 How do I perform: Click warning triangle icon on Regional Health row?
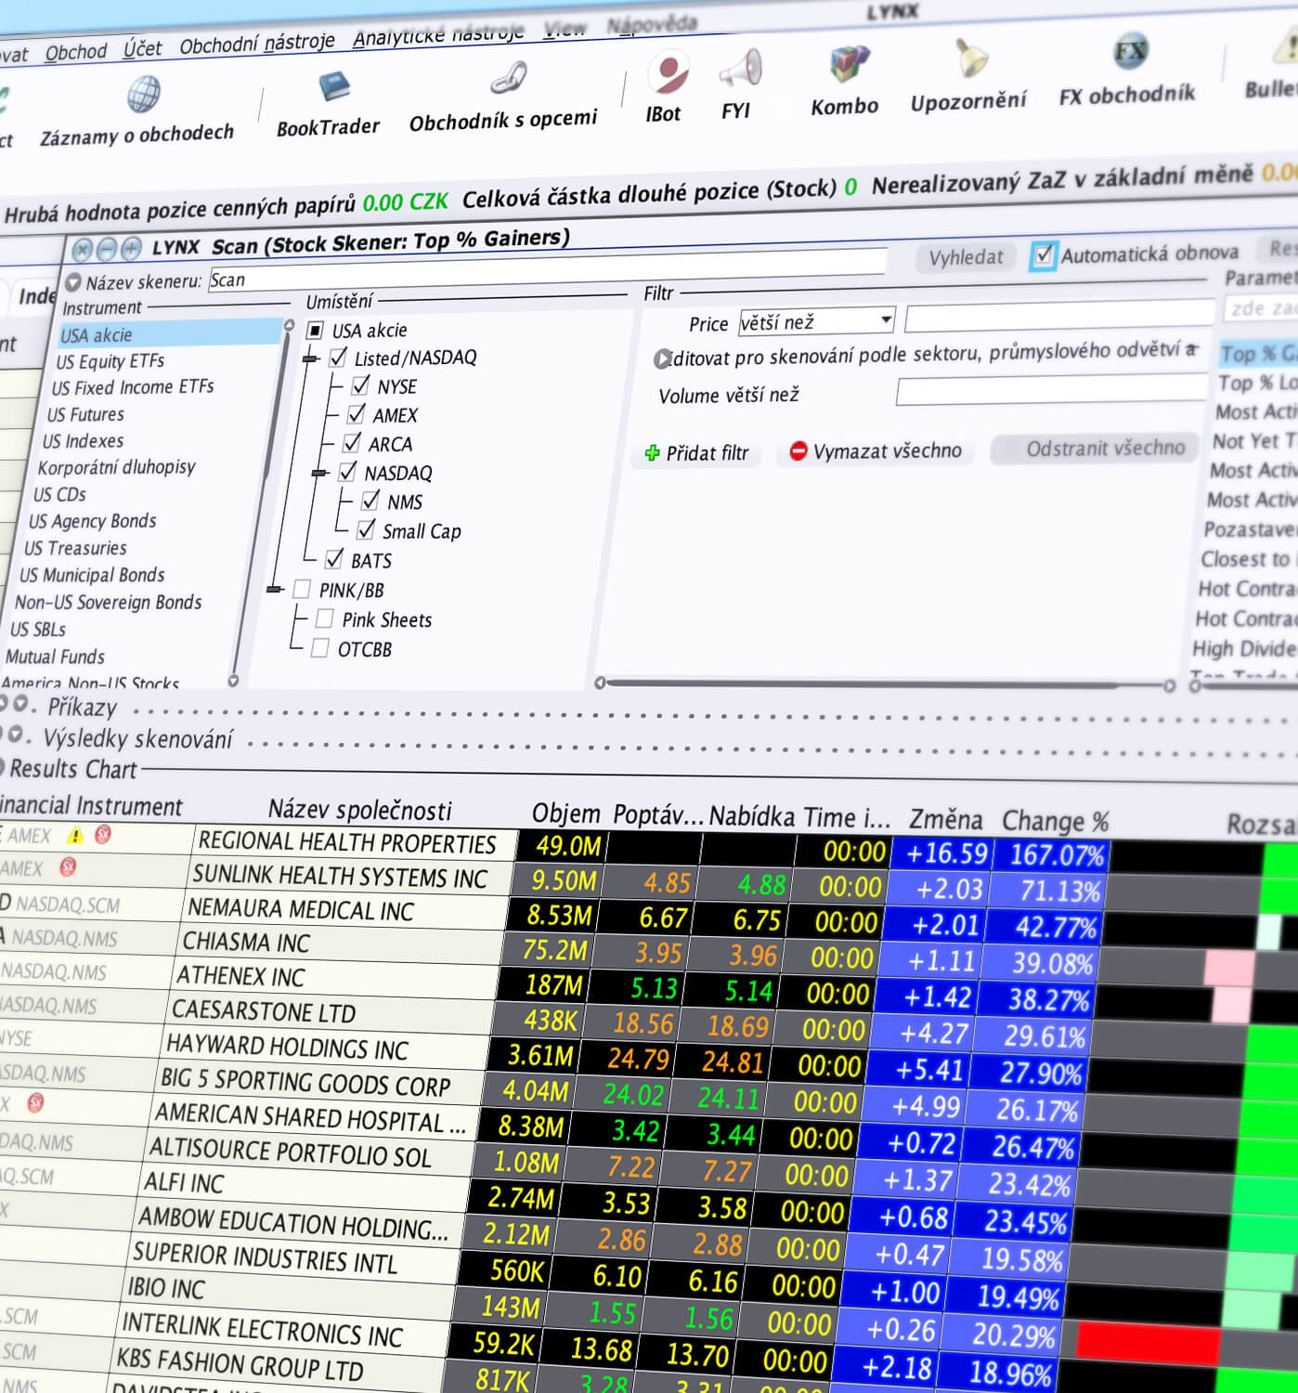(75, 835)
